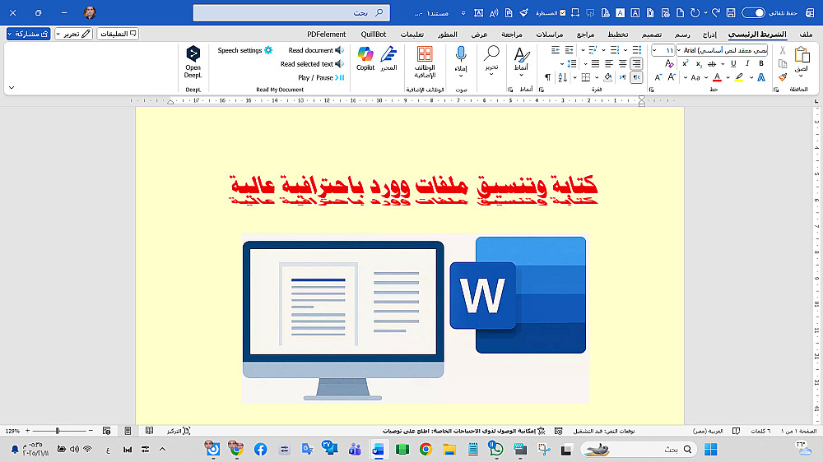Open the borders dropdown arrow

pyautogui.click(x=574, y=77)
